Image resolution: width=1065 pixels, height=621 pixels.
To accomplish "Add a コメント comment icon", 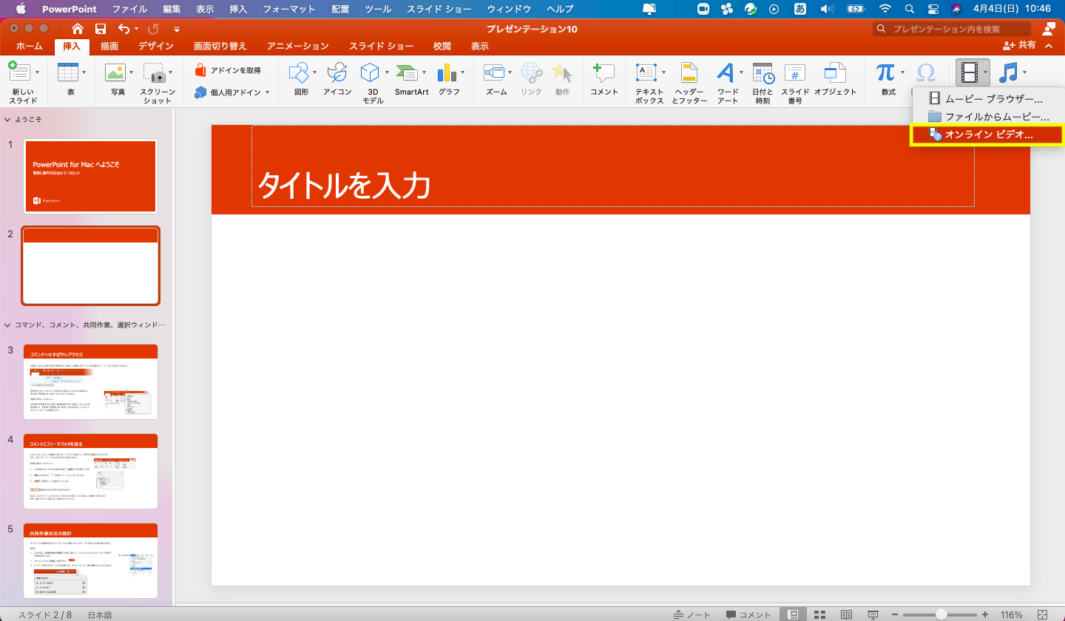I will pos(603,72).
